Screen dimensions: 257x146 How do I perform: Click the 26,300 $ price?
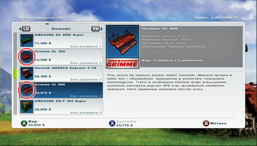pyautogui.click(x=43, y=77)
